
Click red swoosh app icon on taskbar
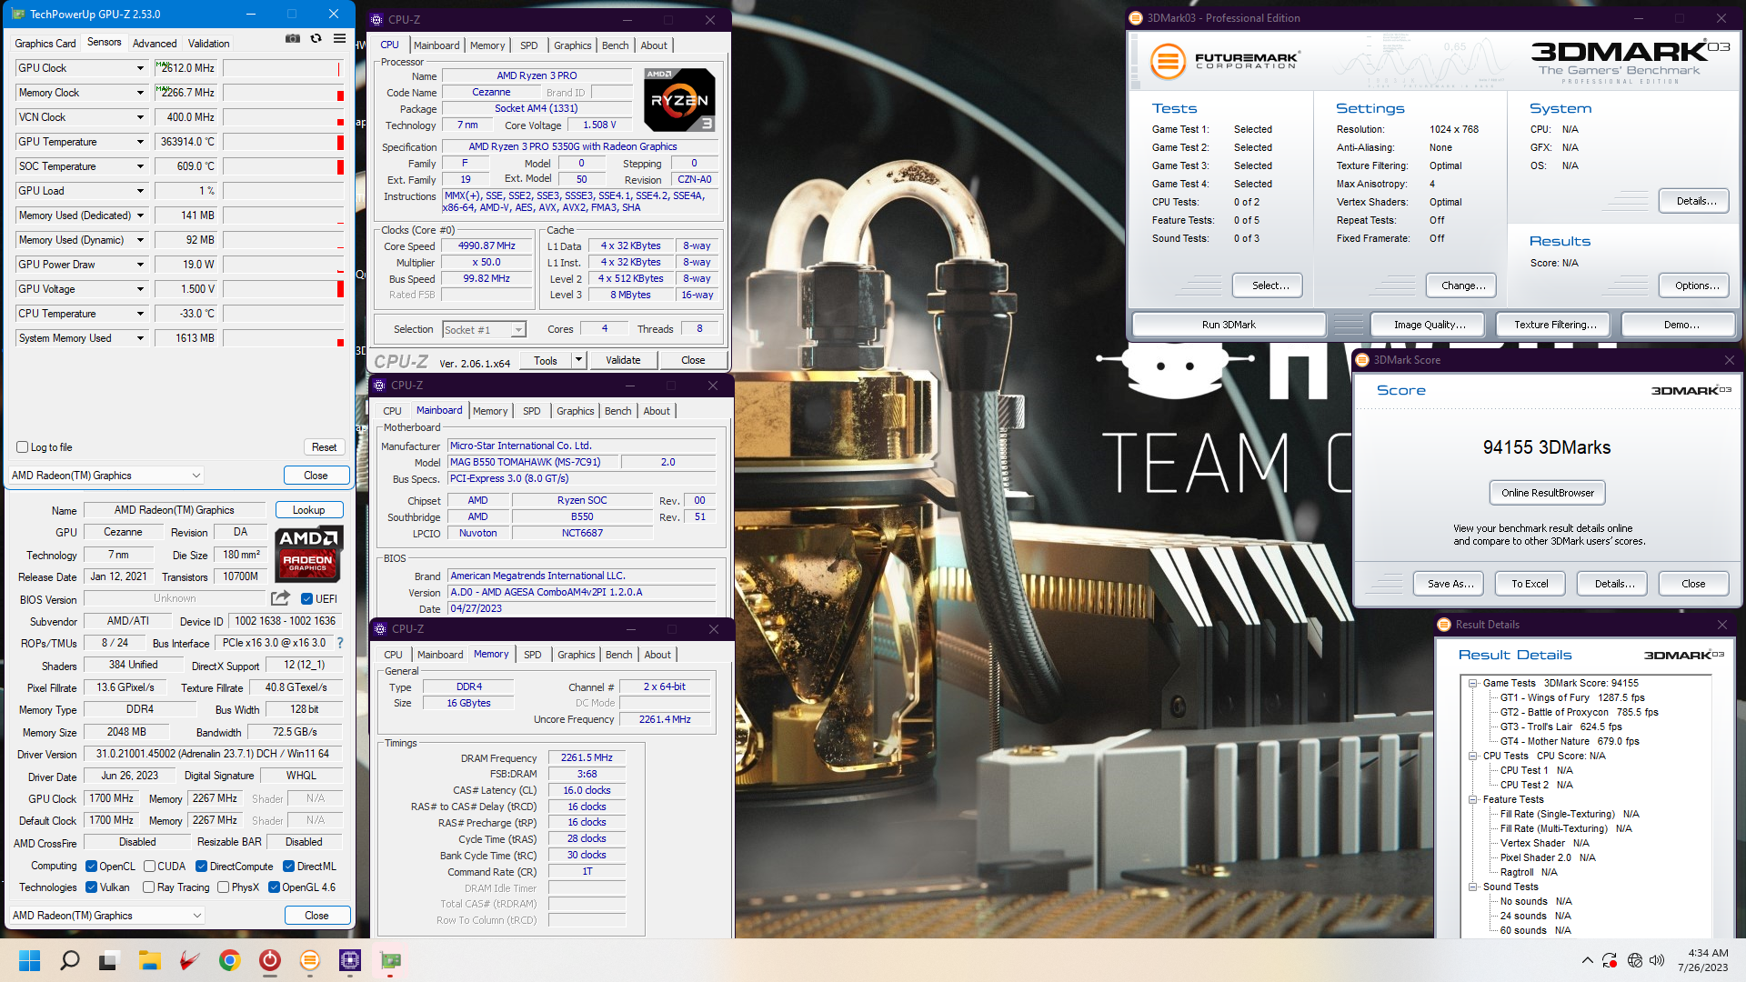189,960
